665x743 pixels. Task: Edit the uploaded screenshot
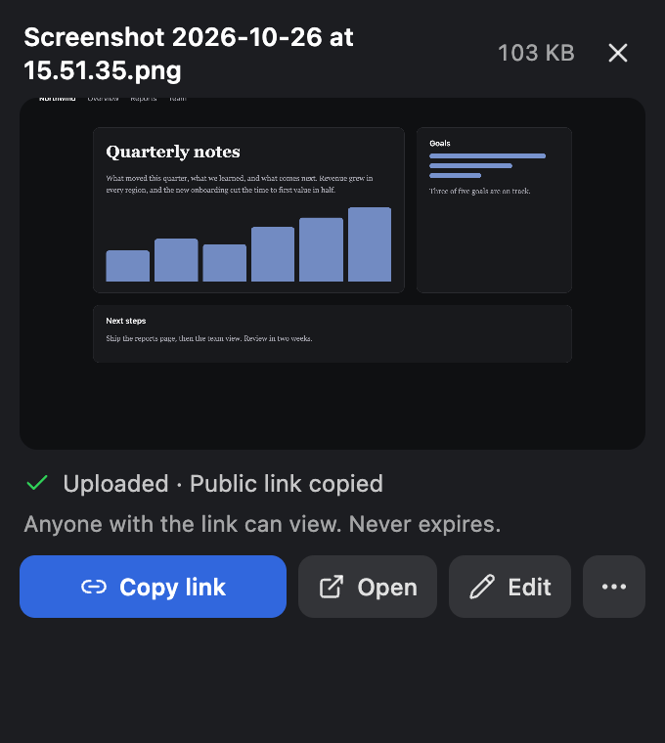[510, 587]
